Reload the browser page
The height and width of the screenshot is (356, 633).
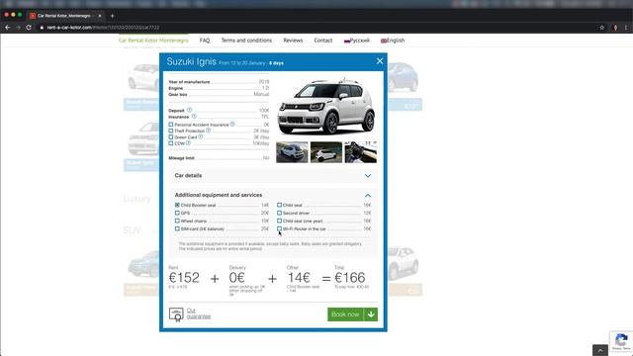(29, 28)
